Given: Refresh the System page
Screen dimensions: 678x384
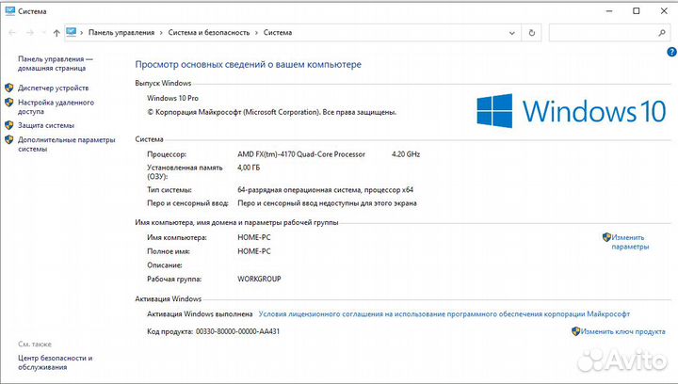Looking at the screenshot, I should pyautogui.click(x=532, y=33).
